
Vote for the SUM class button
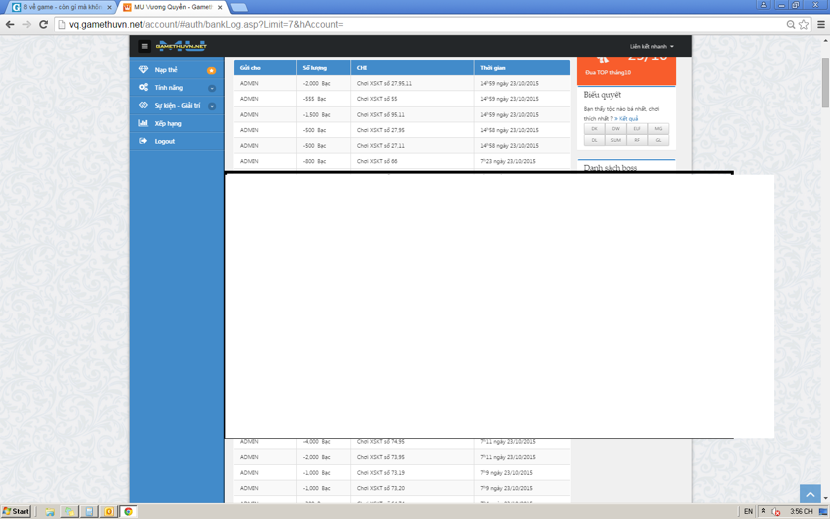click(x=616, y=140)
